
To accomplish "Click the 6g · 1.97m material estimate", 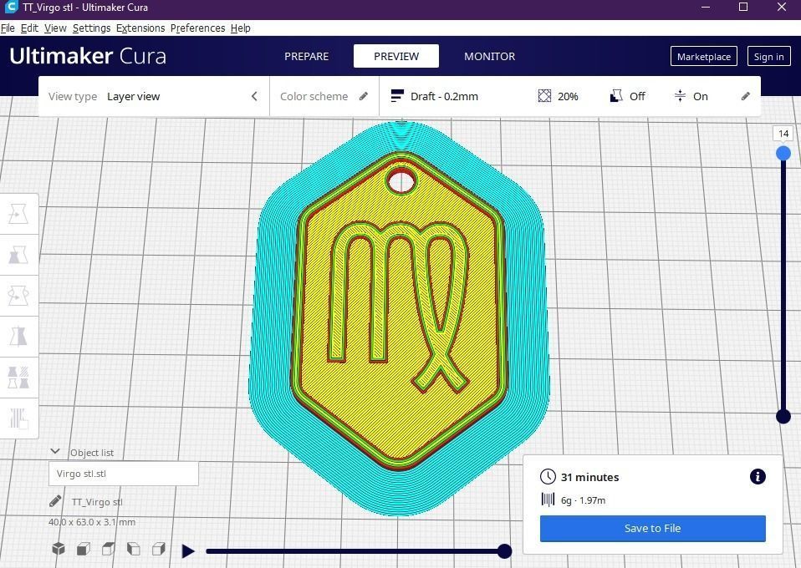I will coord(583,500).
